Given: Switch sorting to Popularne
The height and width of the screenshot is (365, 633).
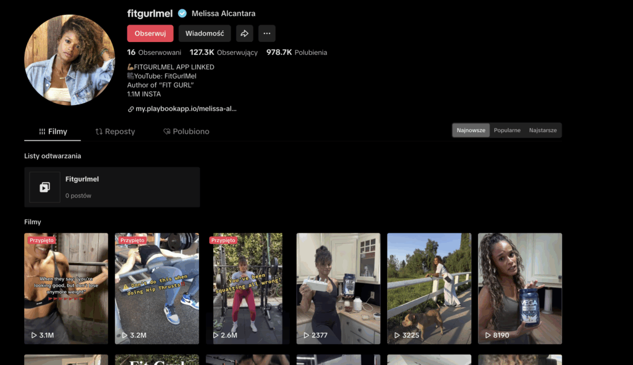Looking at the screenshot, I should tap(507, 130).
